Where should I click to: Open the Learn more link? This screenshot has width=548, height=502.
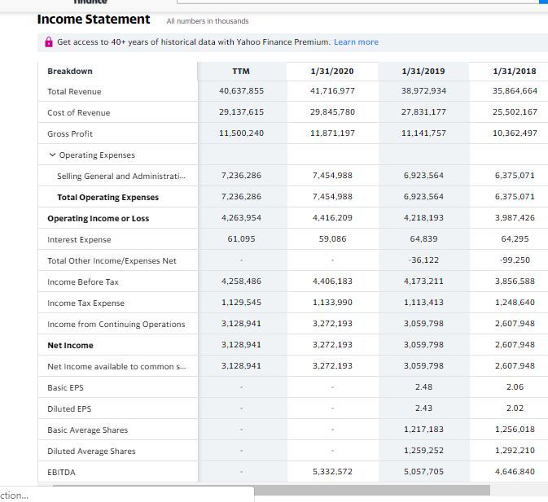[356, 41]
